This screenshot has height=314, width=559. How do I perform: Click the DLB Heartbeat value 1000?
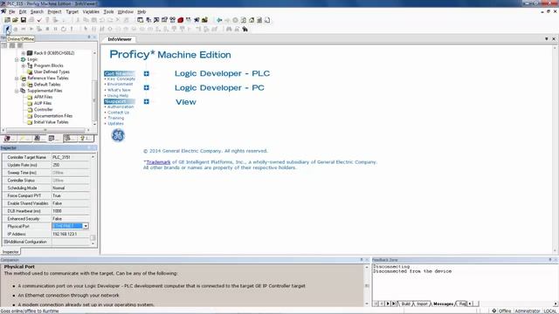(x=71, y=211)
